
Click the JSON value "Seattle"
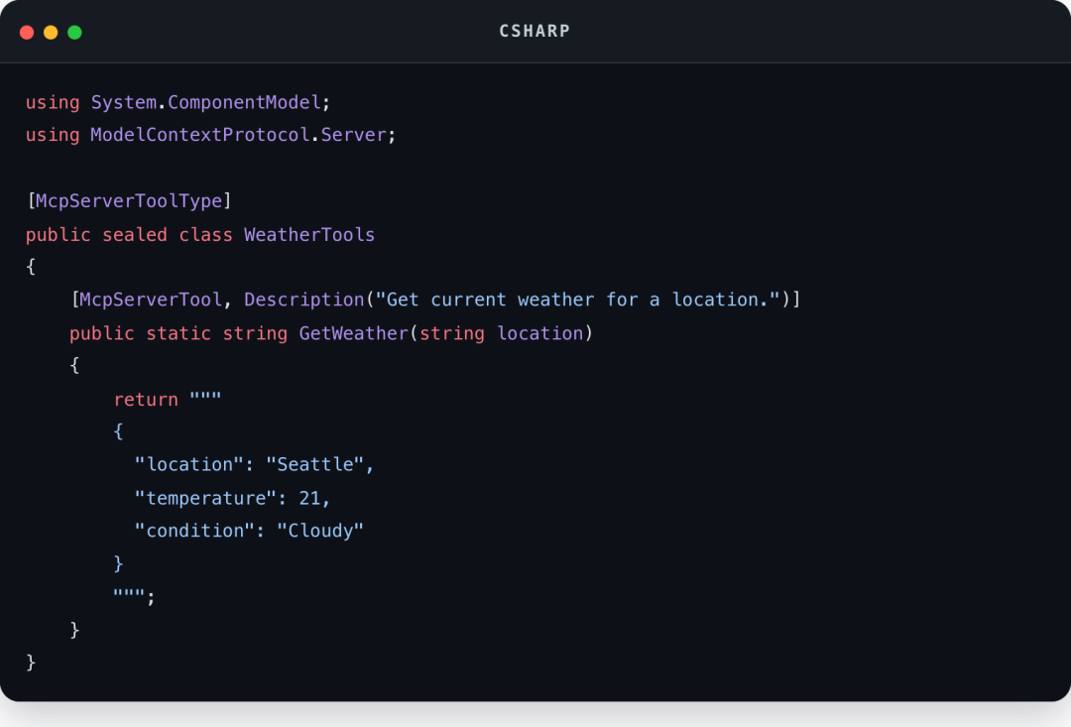(315, 464)
